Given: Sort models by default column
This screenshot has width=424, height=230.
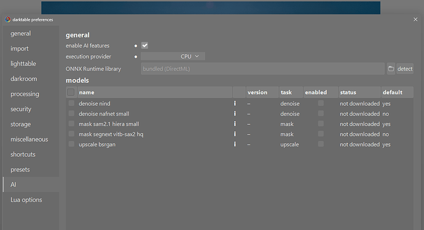Looking at the screenshot, I should coord(397,92).
